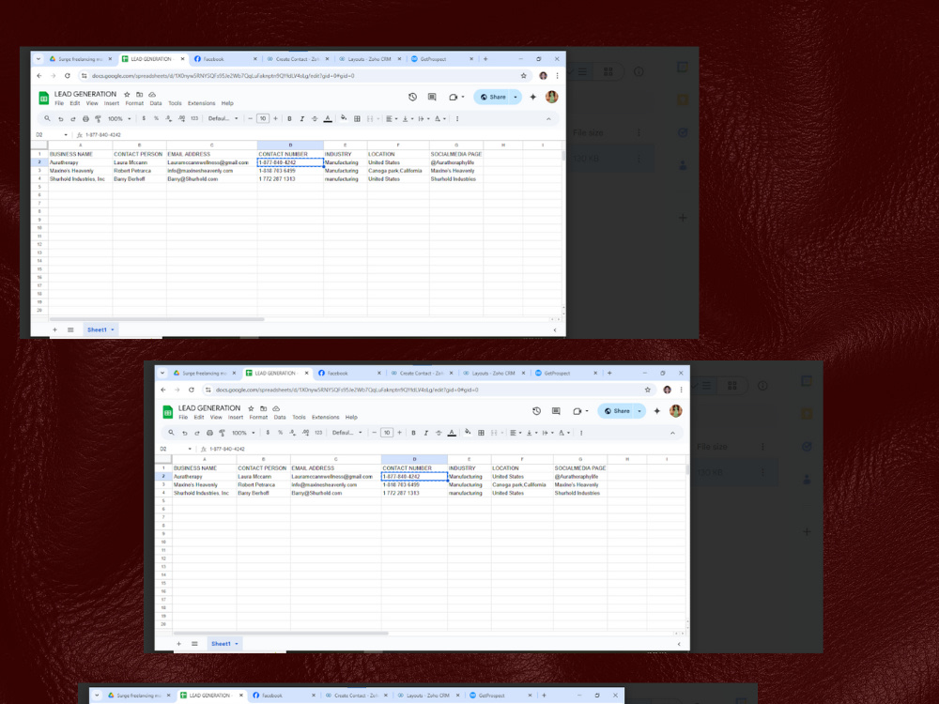Open the File menu in the upper Sheets window
Image resolution: width=939 pixels, height=704 pixels.
(x=59, y=103)
